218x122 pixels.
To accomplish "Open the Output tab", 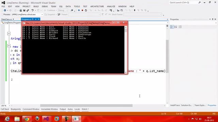I will pos(63,109).
